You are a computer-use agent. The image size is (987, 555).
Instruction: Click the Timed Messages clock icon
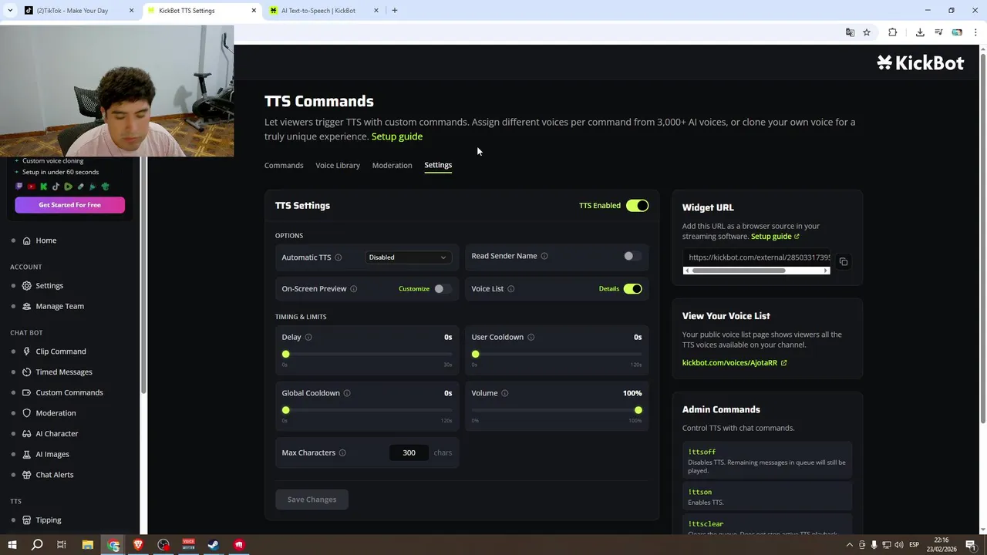(x=27, y=372)
